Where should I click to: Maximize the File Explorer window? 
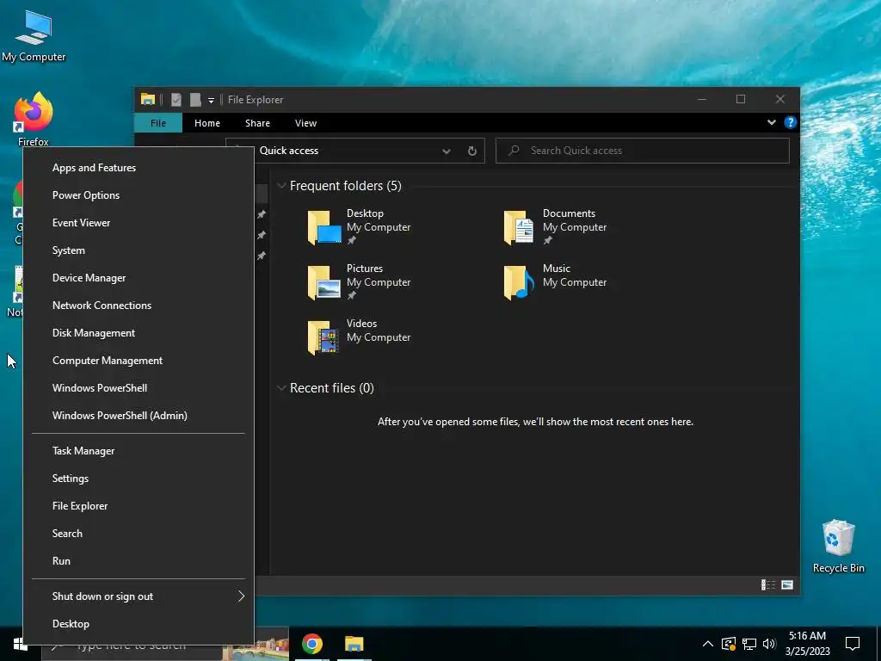click(x=741, y=100)
